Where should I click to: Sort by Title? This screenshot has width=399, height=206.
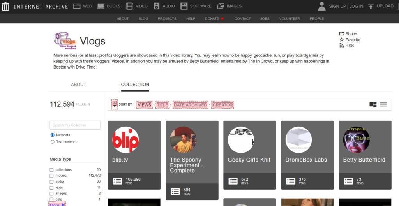click(x=162, y=105)
